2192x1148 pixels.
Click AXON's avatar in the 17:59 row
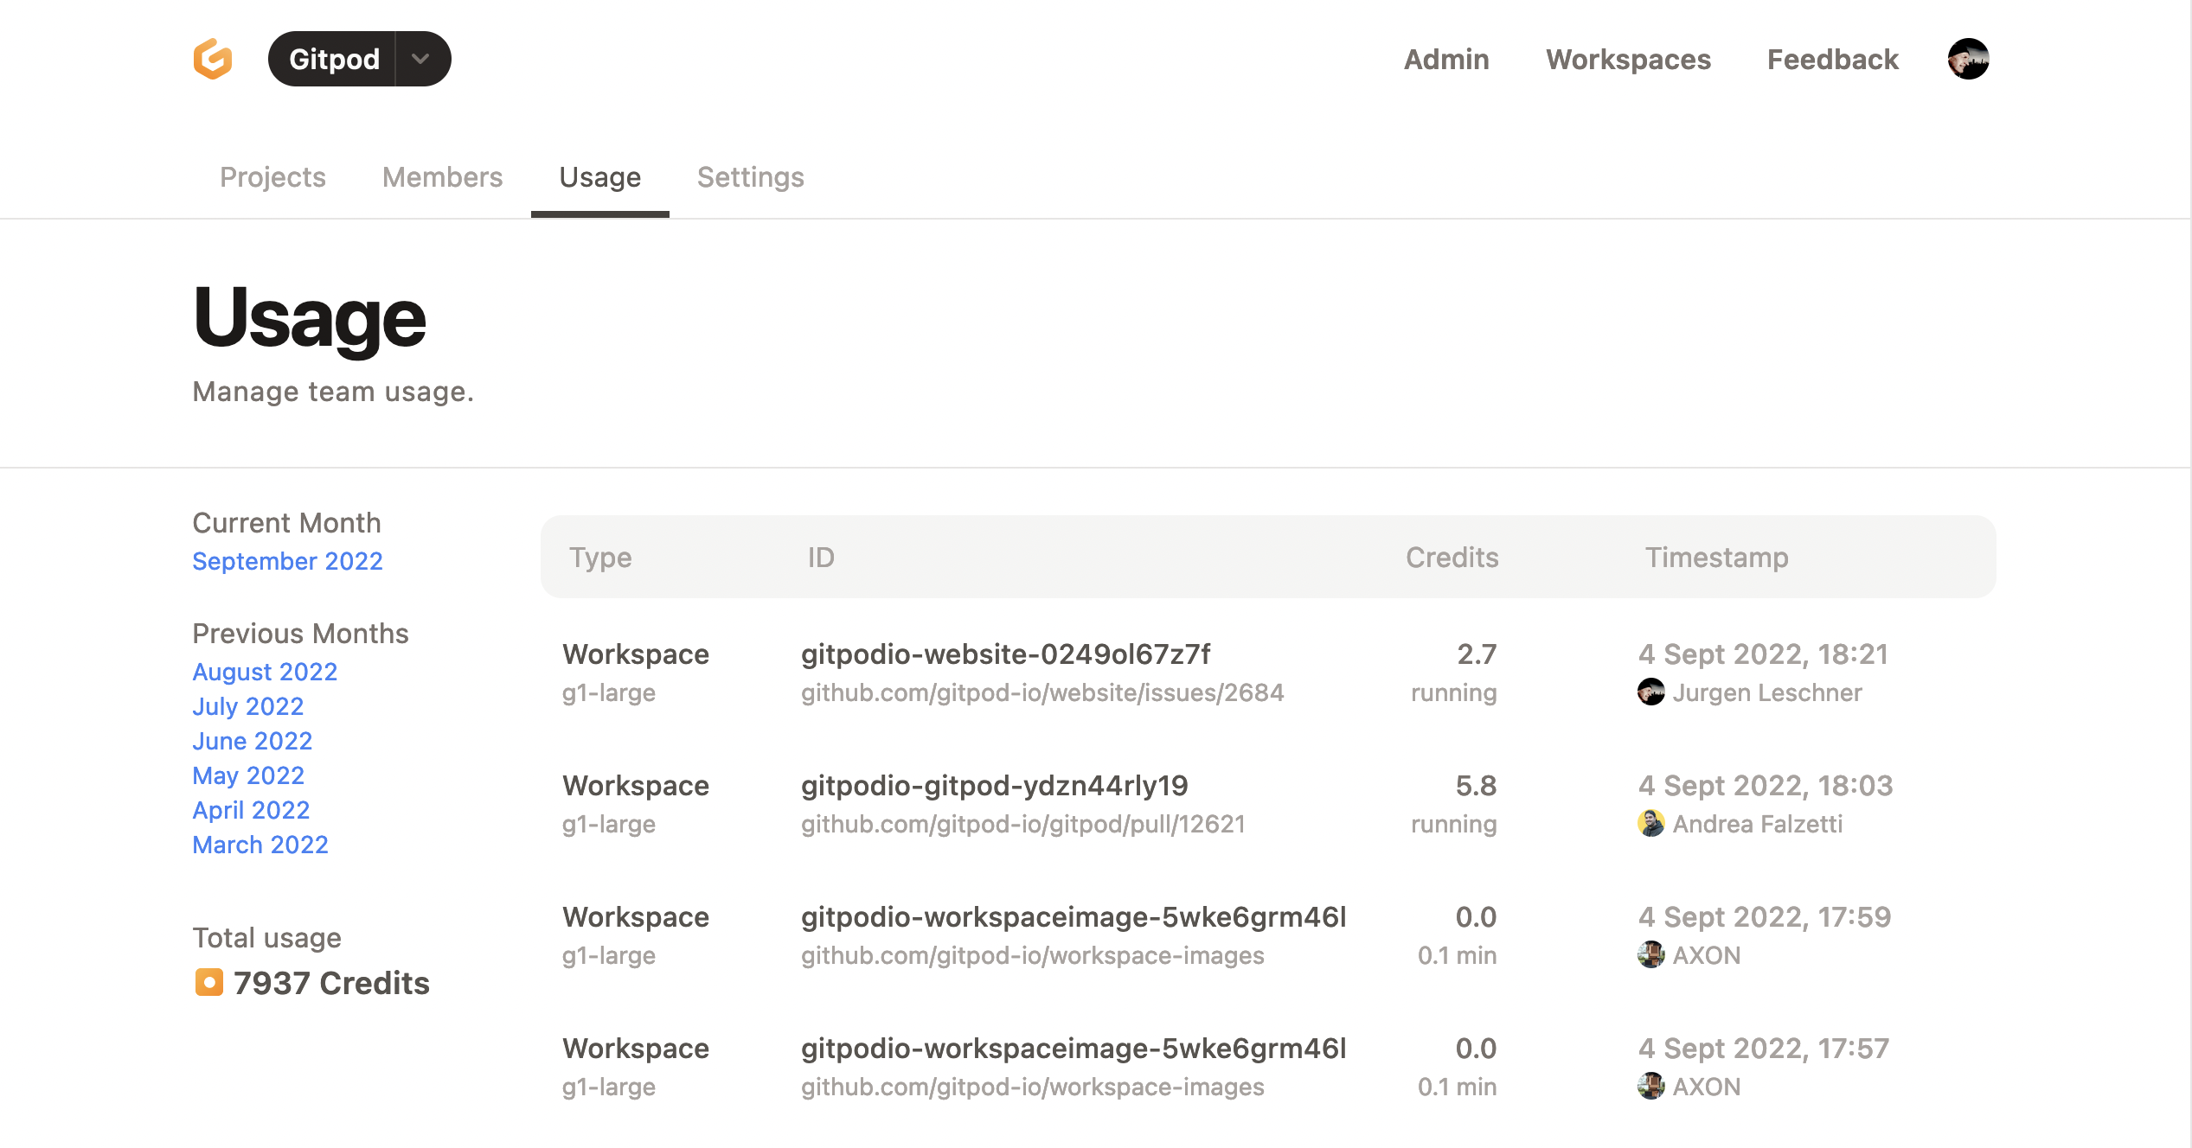[1651, 955]
